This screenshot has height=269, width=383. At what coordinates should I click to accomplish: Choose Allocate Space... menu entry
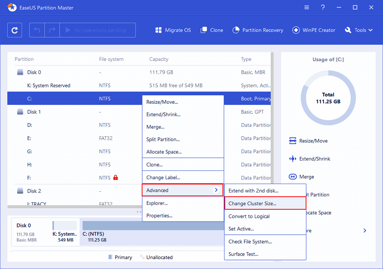[x=183, y=152]
